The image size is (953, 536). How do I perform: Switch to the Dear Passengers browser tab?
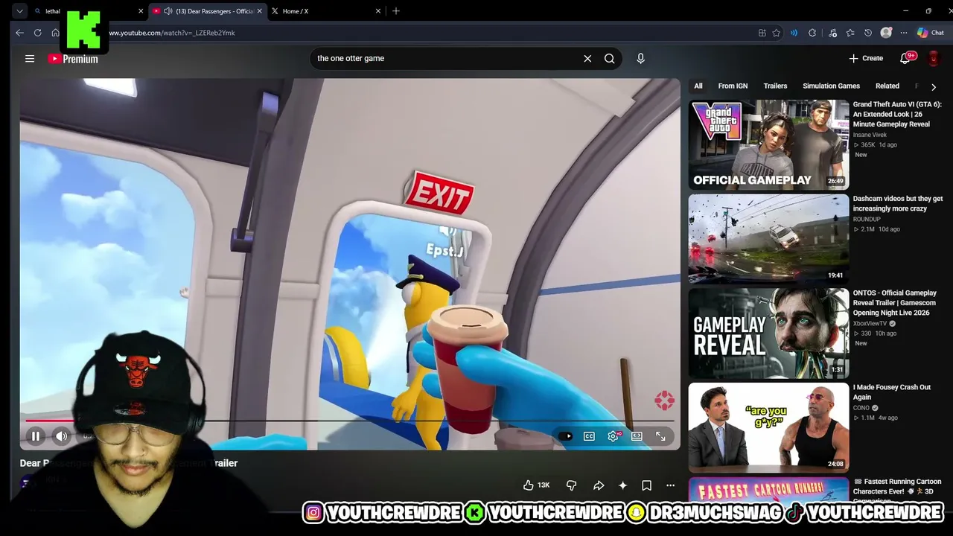207,11
